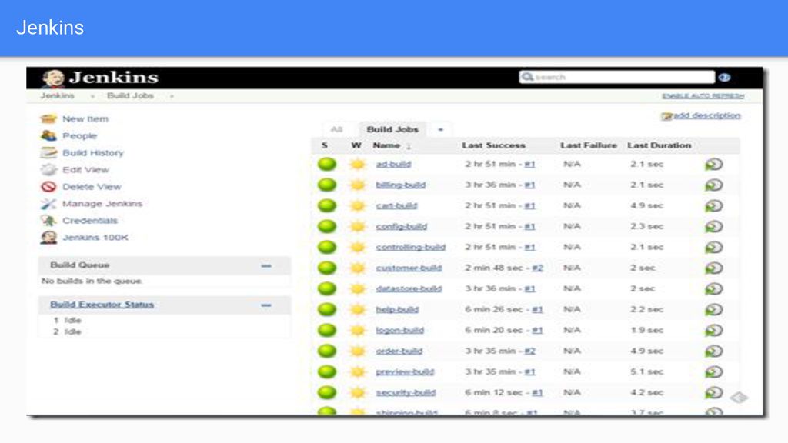
Task: Click the add description link
Action: (x=706, y=115)
